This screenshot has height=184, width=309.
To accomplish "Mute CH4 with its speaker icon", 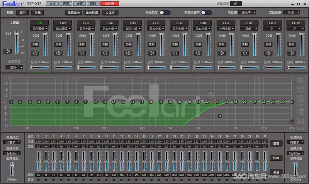I will tap(105, 53).
